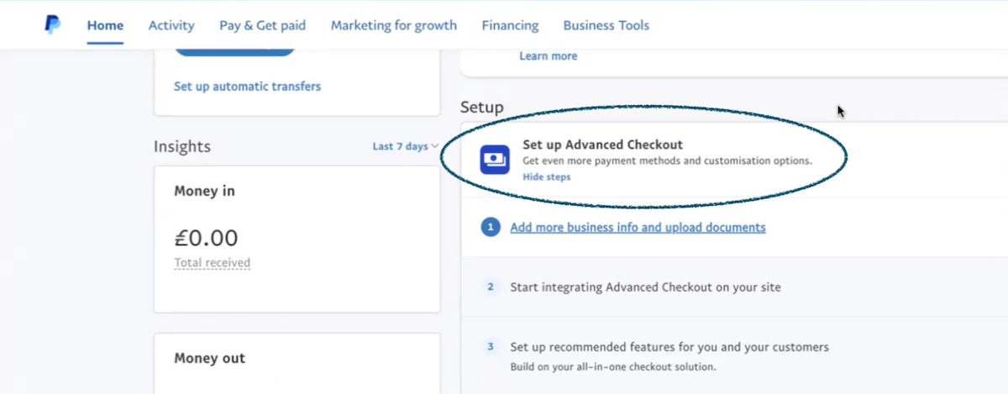1008x394 pixels.
Task: Select the Set up recommended features step
Action: pyautogui.click(x=669, y=347)
